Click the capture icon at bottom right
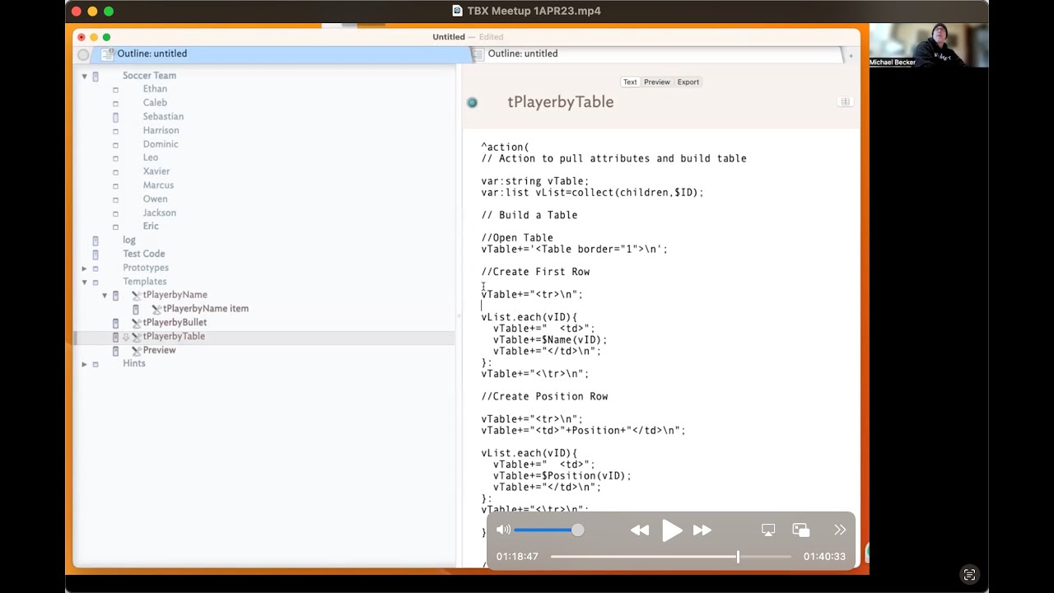The image size is (1054, 593). coord(969,575)
